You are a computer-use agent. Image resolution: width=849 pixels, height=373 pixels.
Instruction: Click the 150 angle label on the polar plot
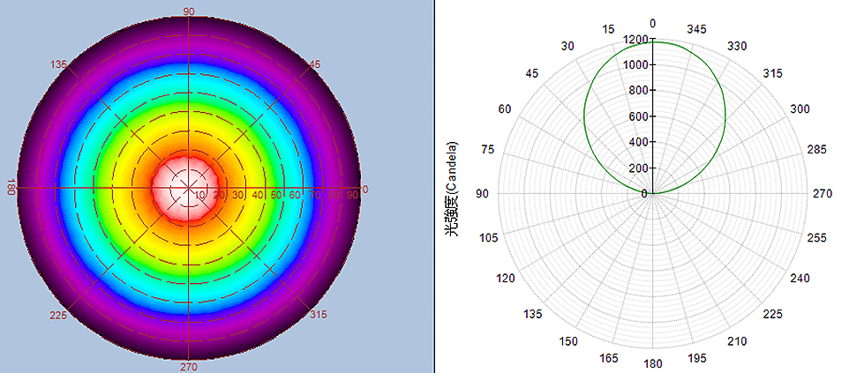[567, 341]
